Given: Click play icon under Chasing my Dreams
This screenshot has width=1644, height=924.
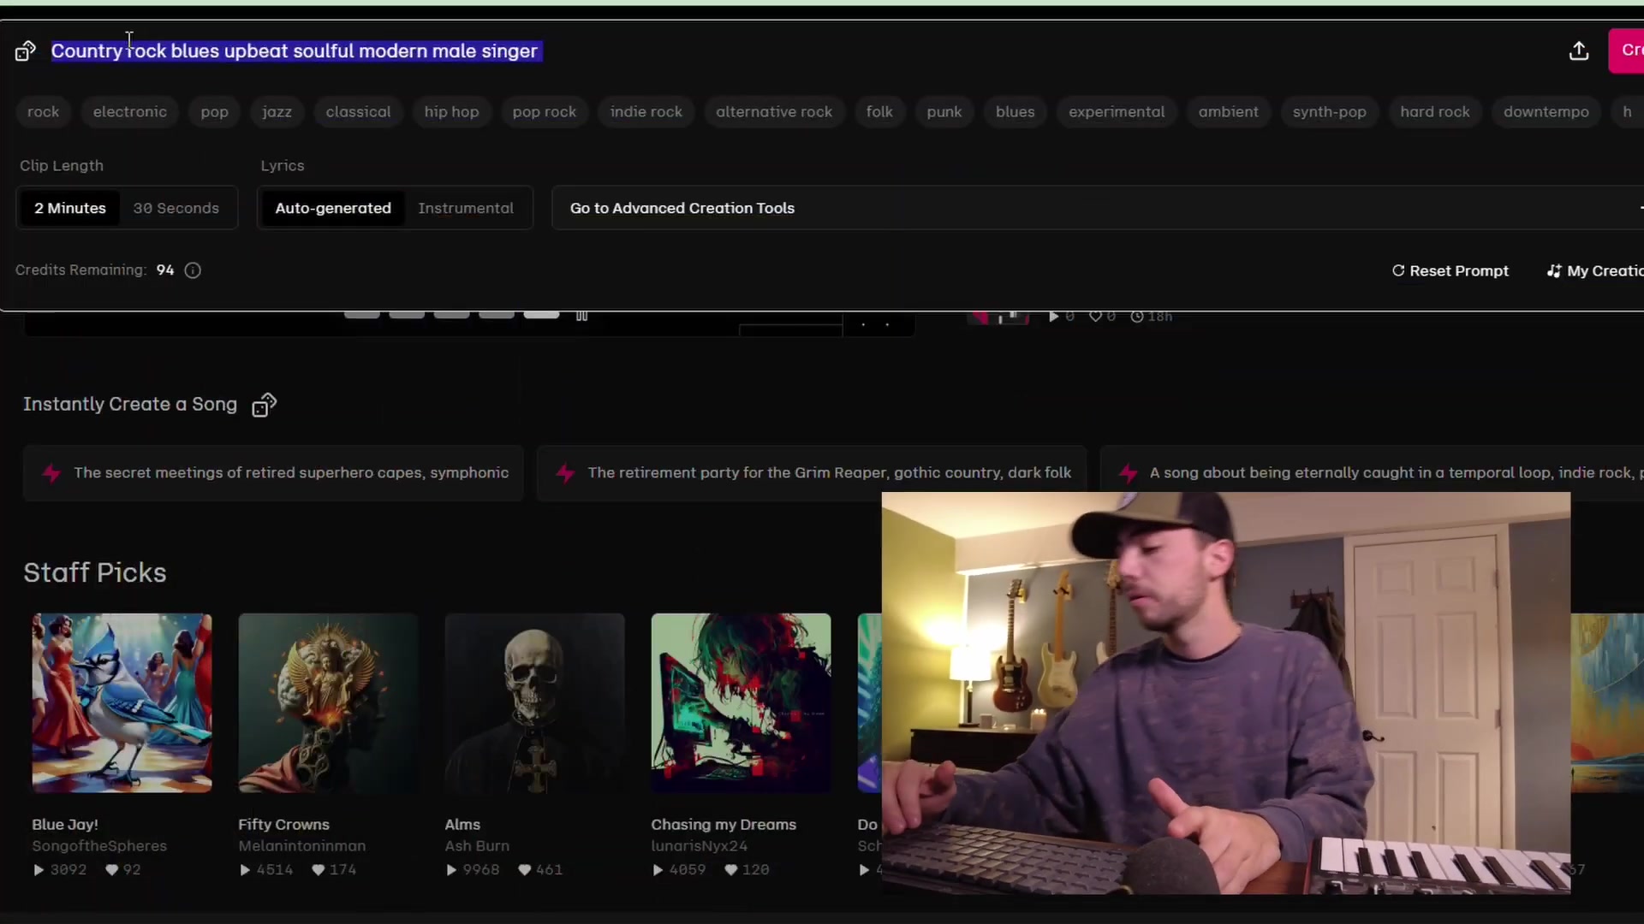Looking at the screenshot, I should [658, 870].
